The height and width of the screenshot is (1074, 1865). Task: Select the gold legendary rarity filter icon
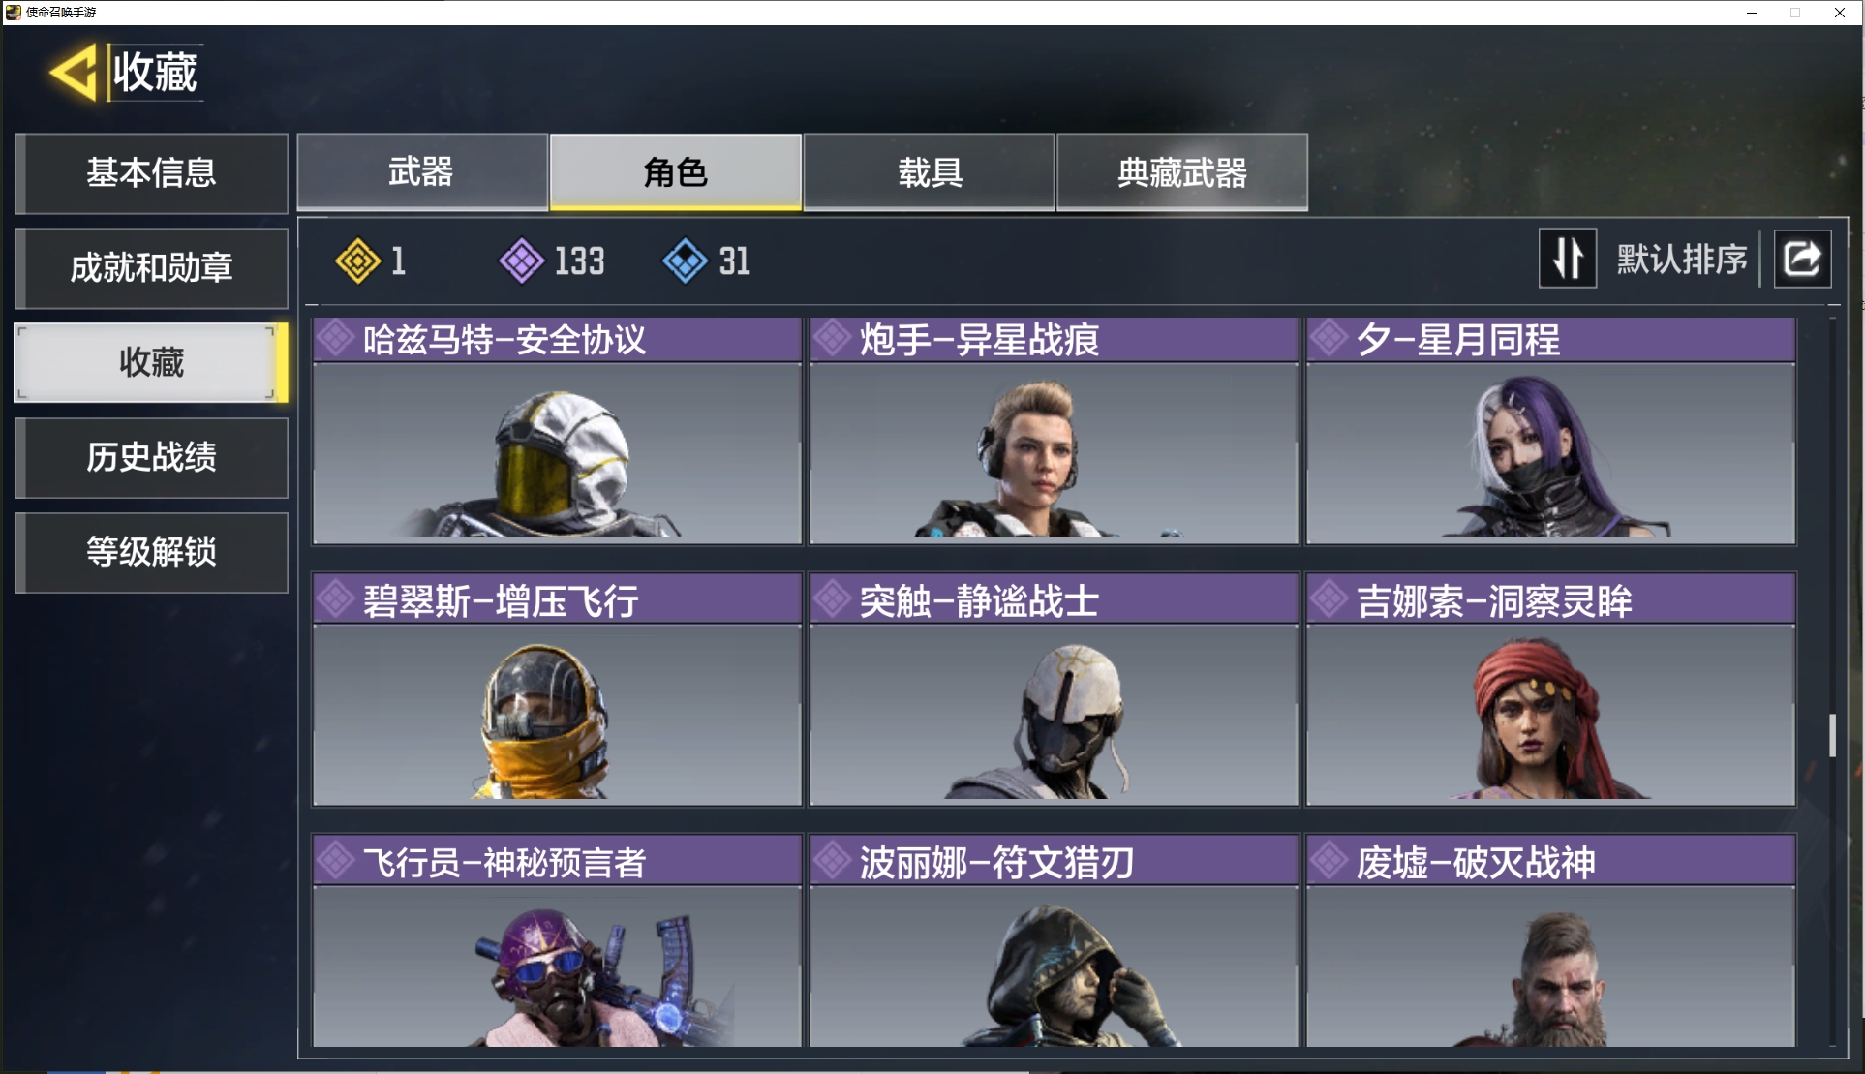point(358,261)
